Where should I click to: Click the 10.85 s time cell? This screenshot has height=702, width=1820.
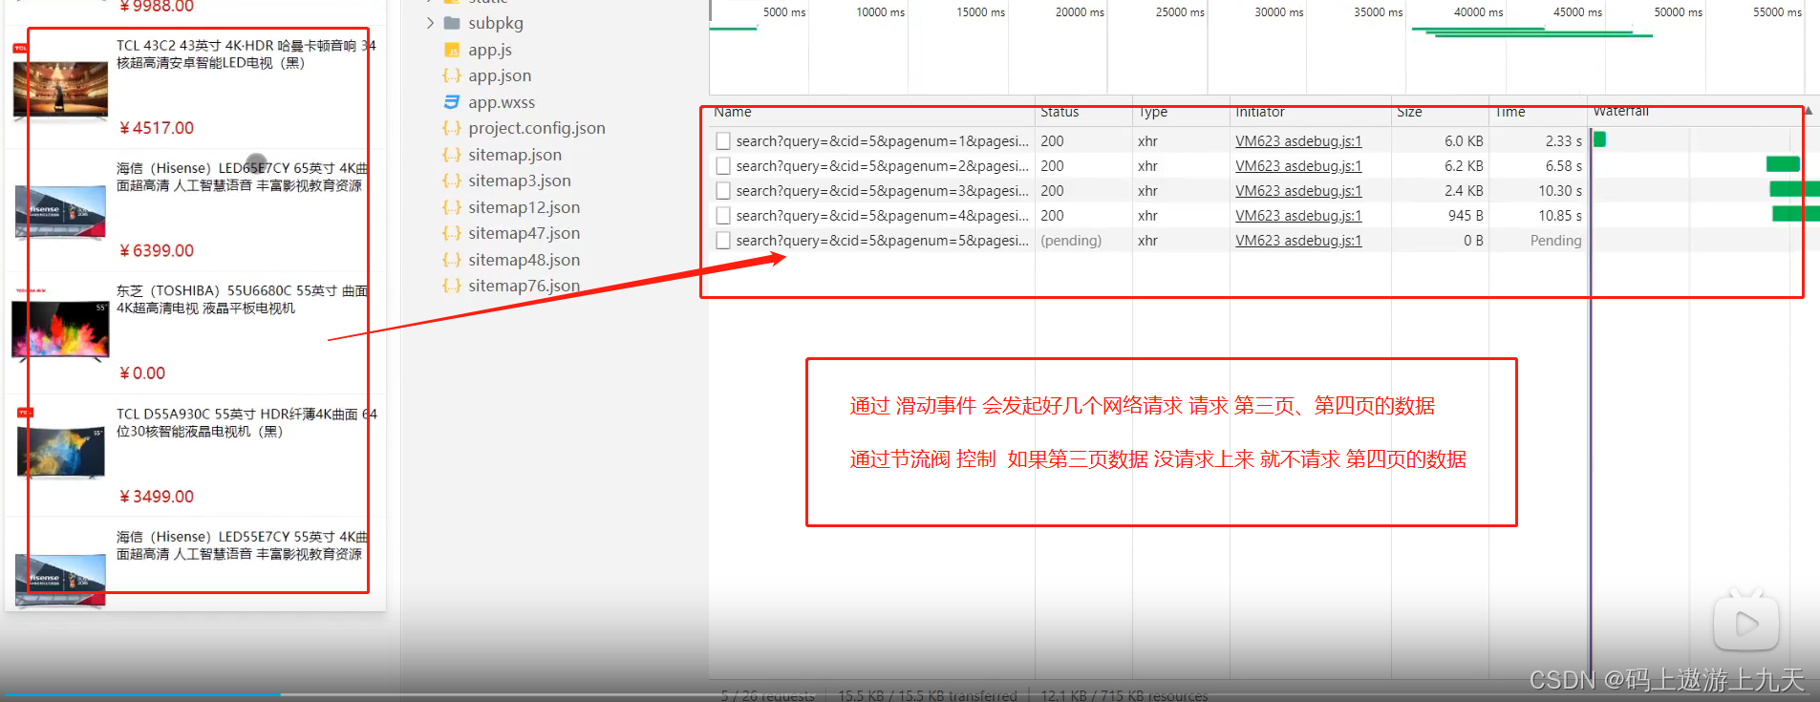tap(1560, 216)
